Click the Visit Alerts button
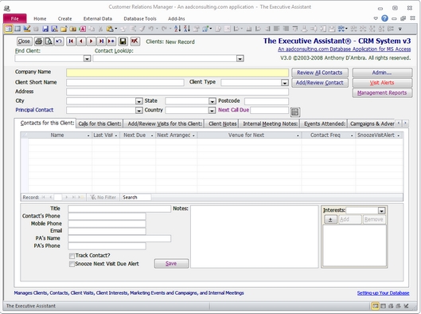The width and height of the screenshot is (421, 314). (x=382, y=83)
